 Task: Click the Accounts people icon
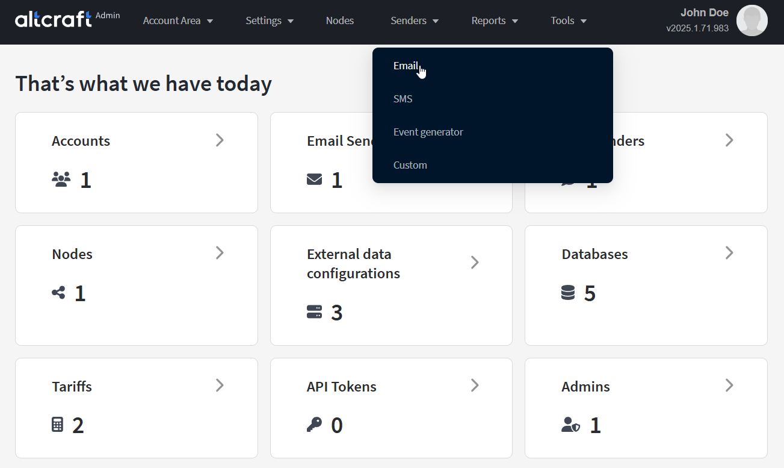point(61,179)
